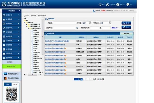Open 安全考核 edit pencil icon
Screen dimensions: 154x103
point(4,28)
